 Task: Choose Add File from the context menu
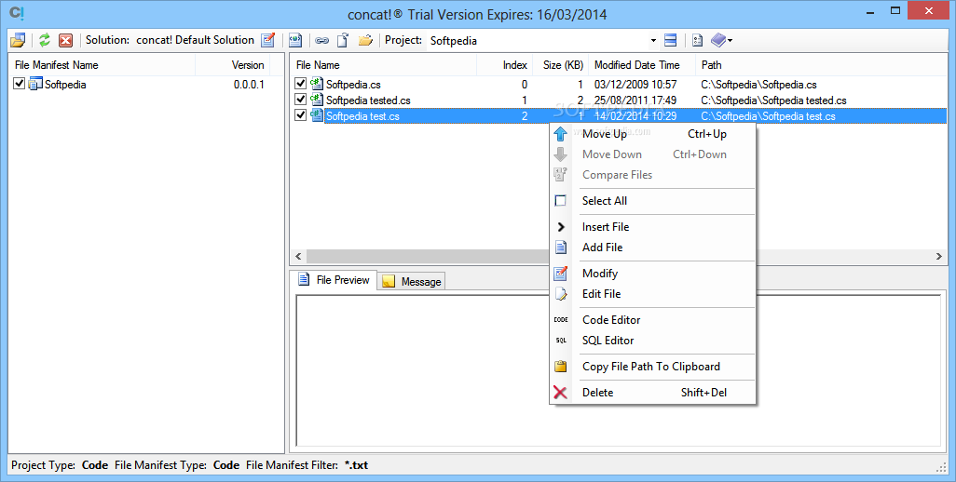pyautogui.click(x=652, y=248)
